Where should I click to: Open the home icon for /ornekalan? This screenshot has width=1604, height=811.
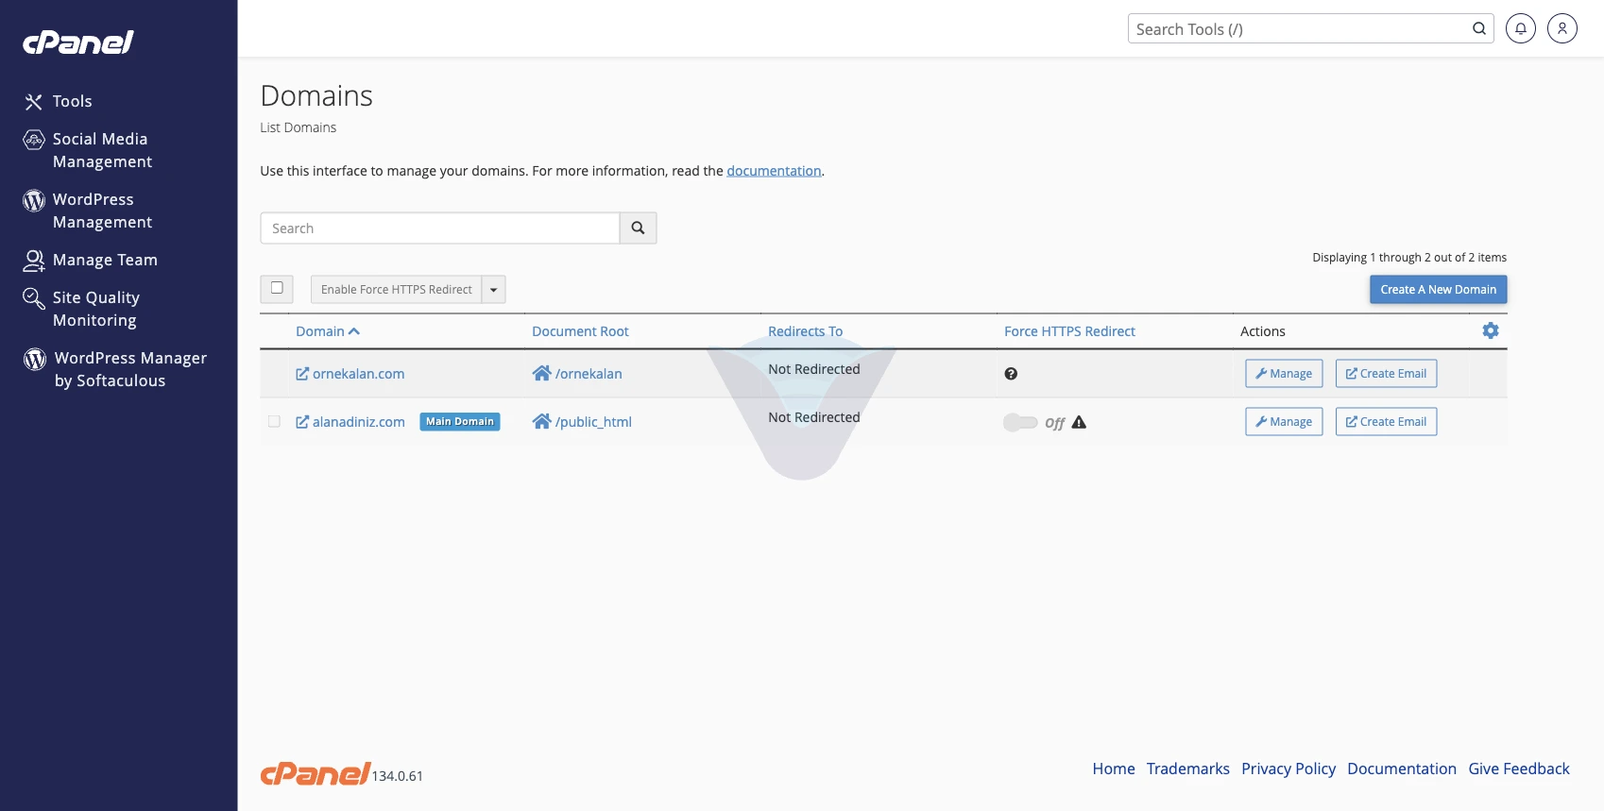click(541, 373)
